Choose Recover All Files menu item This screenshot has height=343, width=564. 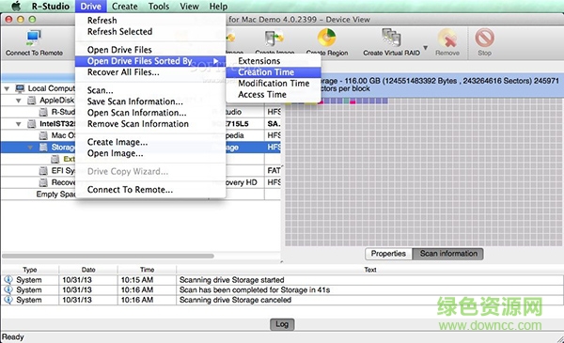pos(150,72)
